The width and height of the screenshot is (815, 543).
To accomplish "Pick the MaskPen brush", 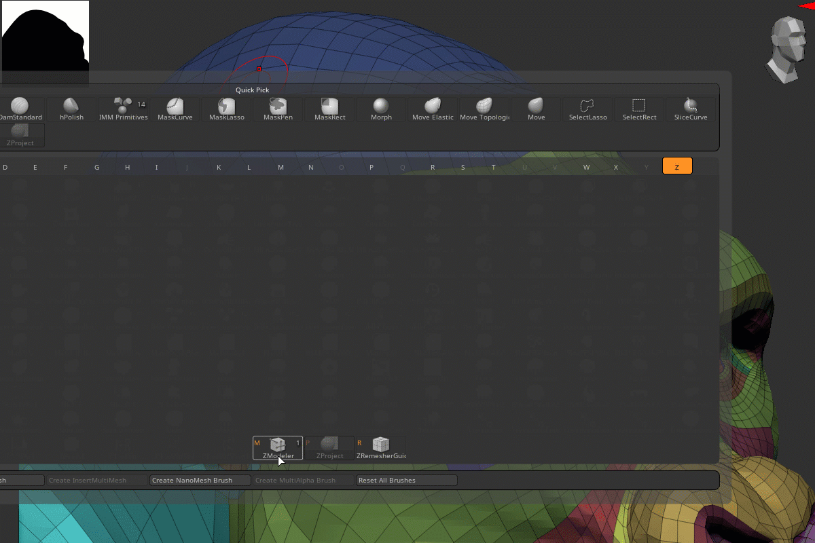I will tap(278, 109).
